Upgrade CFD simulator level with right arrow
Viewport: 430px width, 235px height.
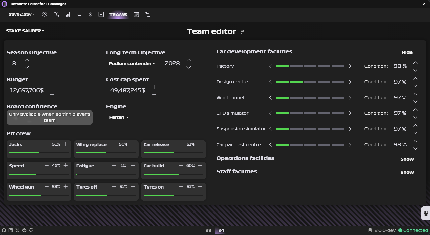350,113
